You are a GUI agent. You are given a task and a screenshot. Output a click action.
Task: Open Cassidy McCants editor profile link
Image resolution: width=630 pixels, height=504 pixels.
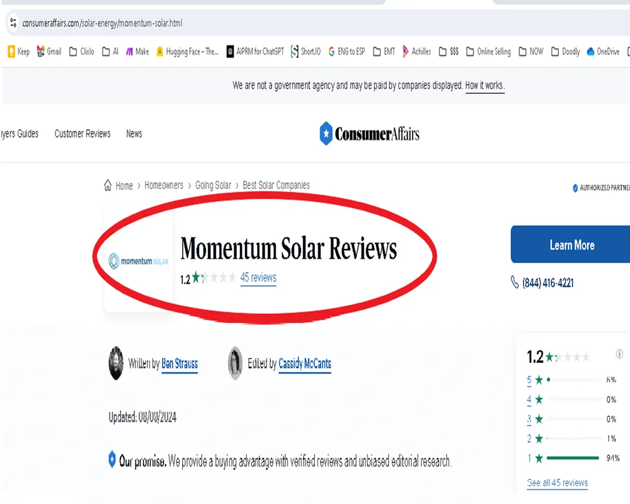pos(304,364)
